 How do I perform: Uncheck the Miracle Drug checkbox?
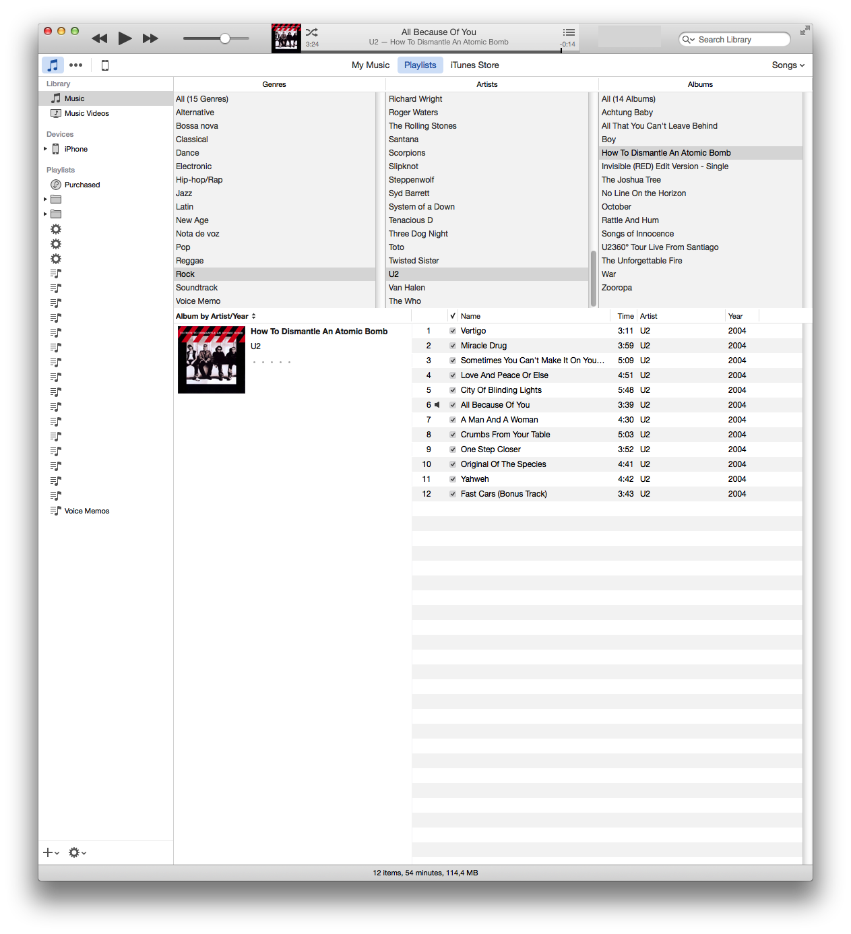pos(453,346)
